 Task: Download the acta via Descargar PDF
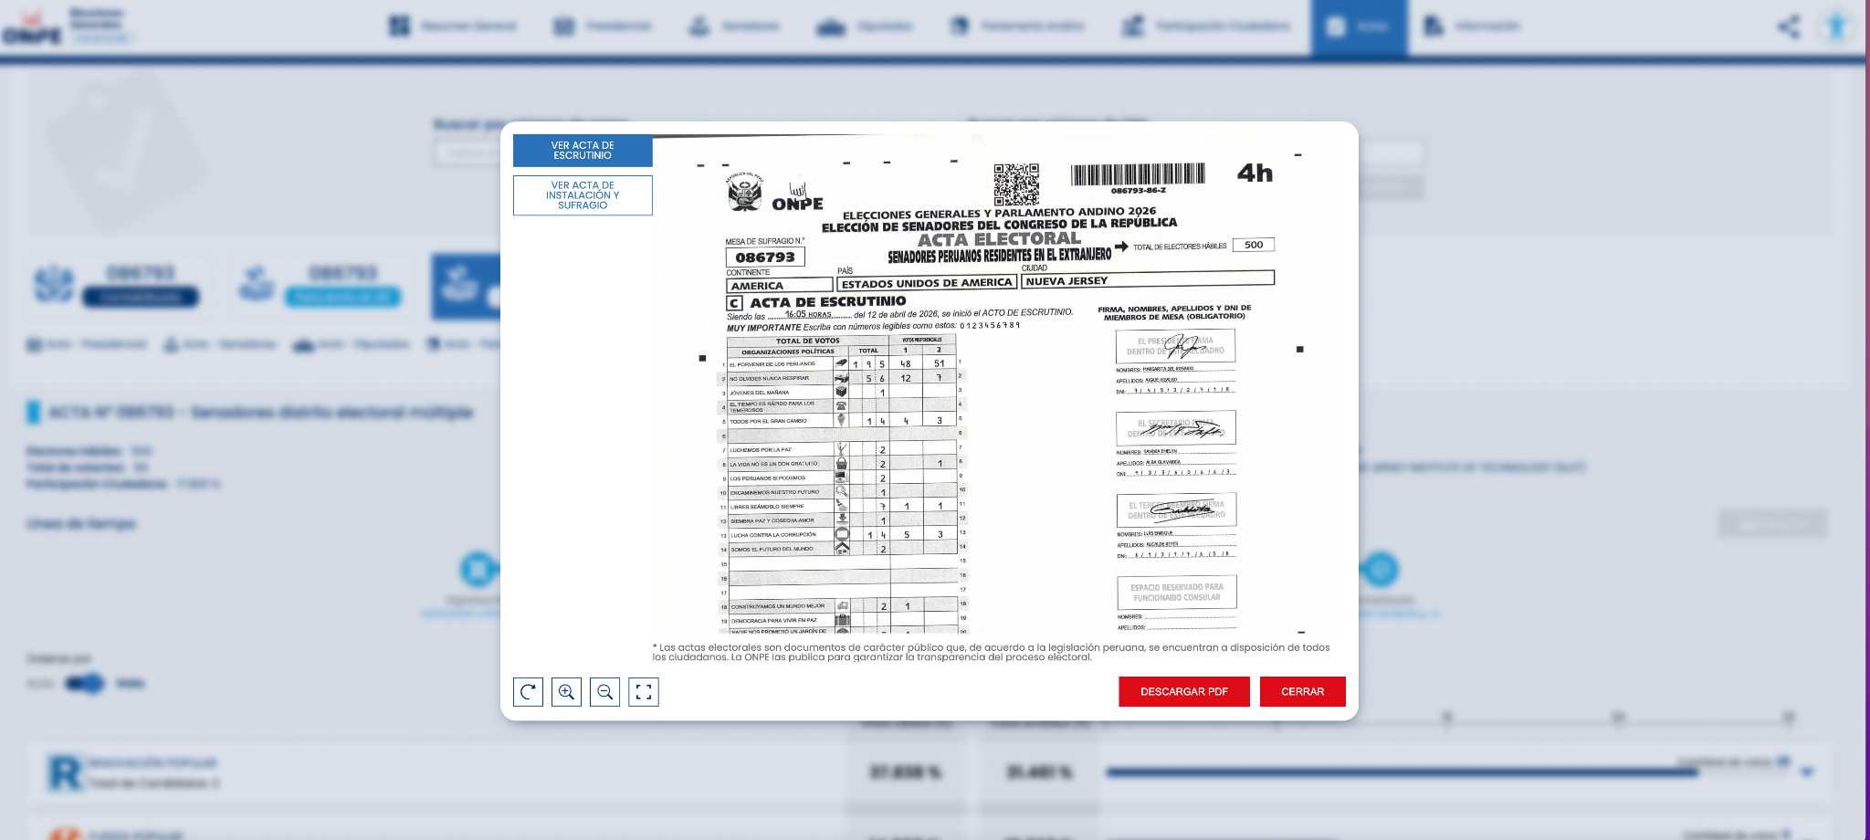[x=1184, y=692]
